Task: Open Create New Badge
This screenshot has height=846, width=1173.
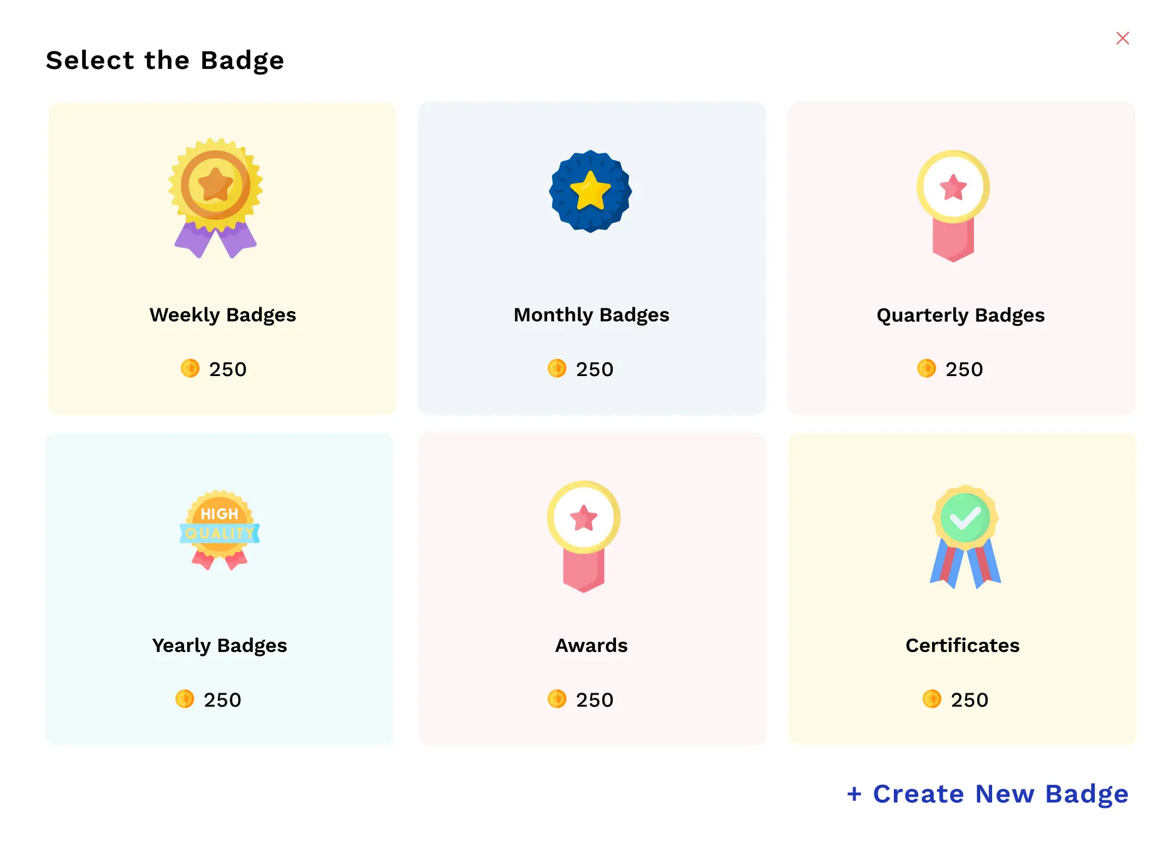Action: tap(986, 794)
